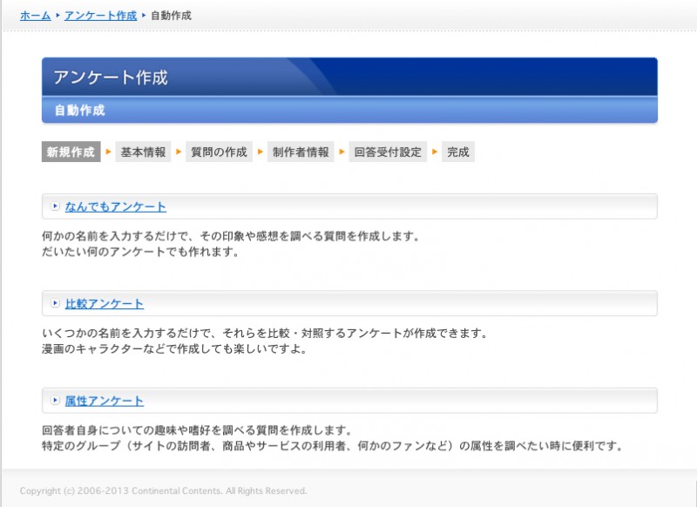Viewport: 697px width, 507px height.
Task: Open the なんでもアンケート link
Action: (x=116, y=206)
